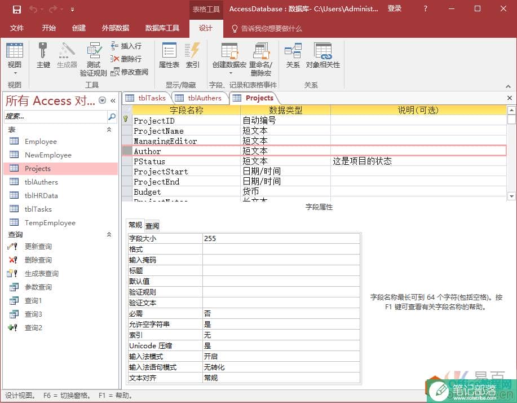
Task: Expand the 创建数据宏 dropdown arrow
Action: [231, 73]
